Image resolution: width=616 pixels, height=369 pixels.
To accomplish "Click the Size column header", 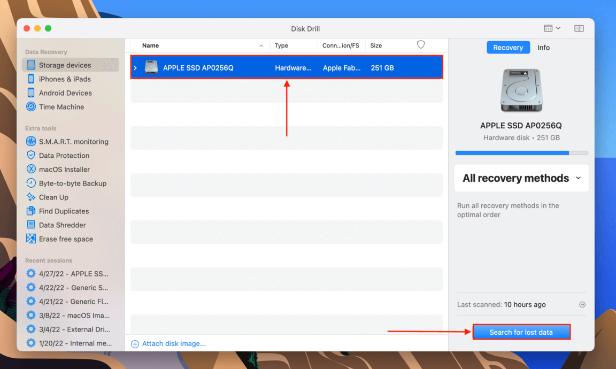I will pyautogui.click(x=376, y=45).
